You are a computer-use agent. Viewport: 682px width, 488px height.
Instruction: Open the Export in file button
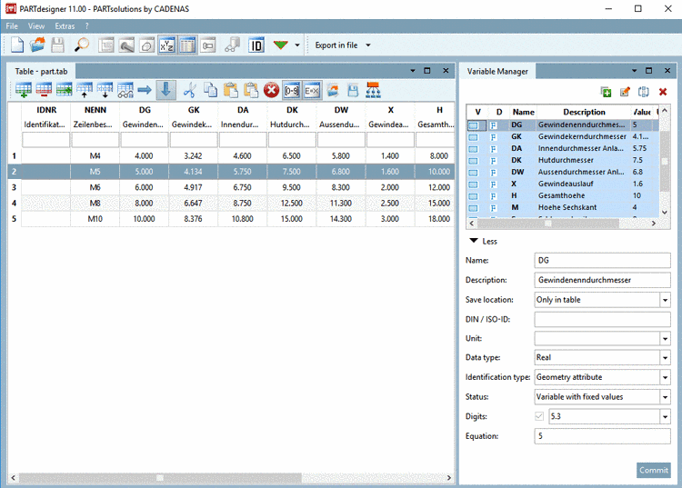point(336,45)
